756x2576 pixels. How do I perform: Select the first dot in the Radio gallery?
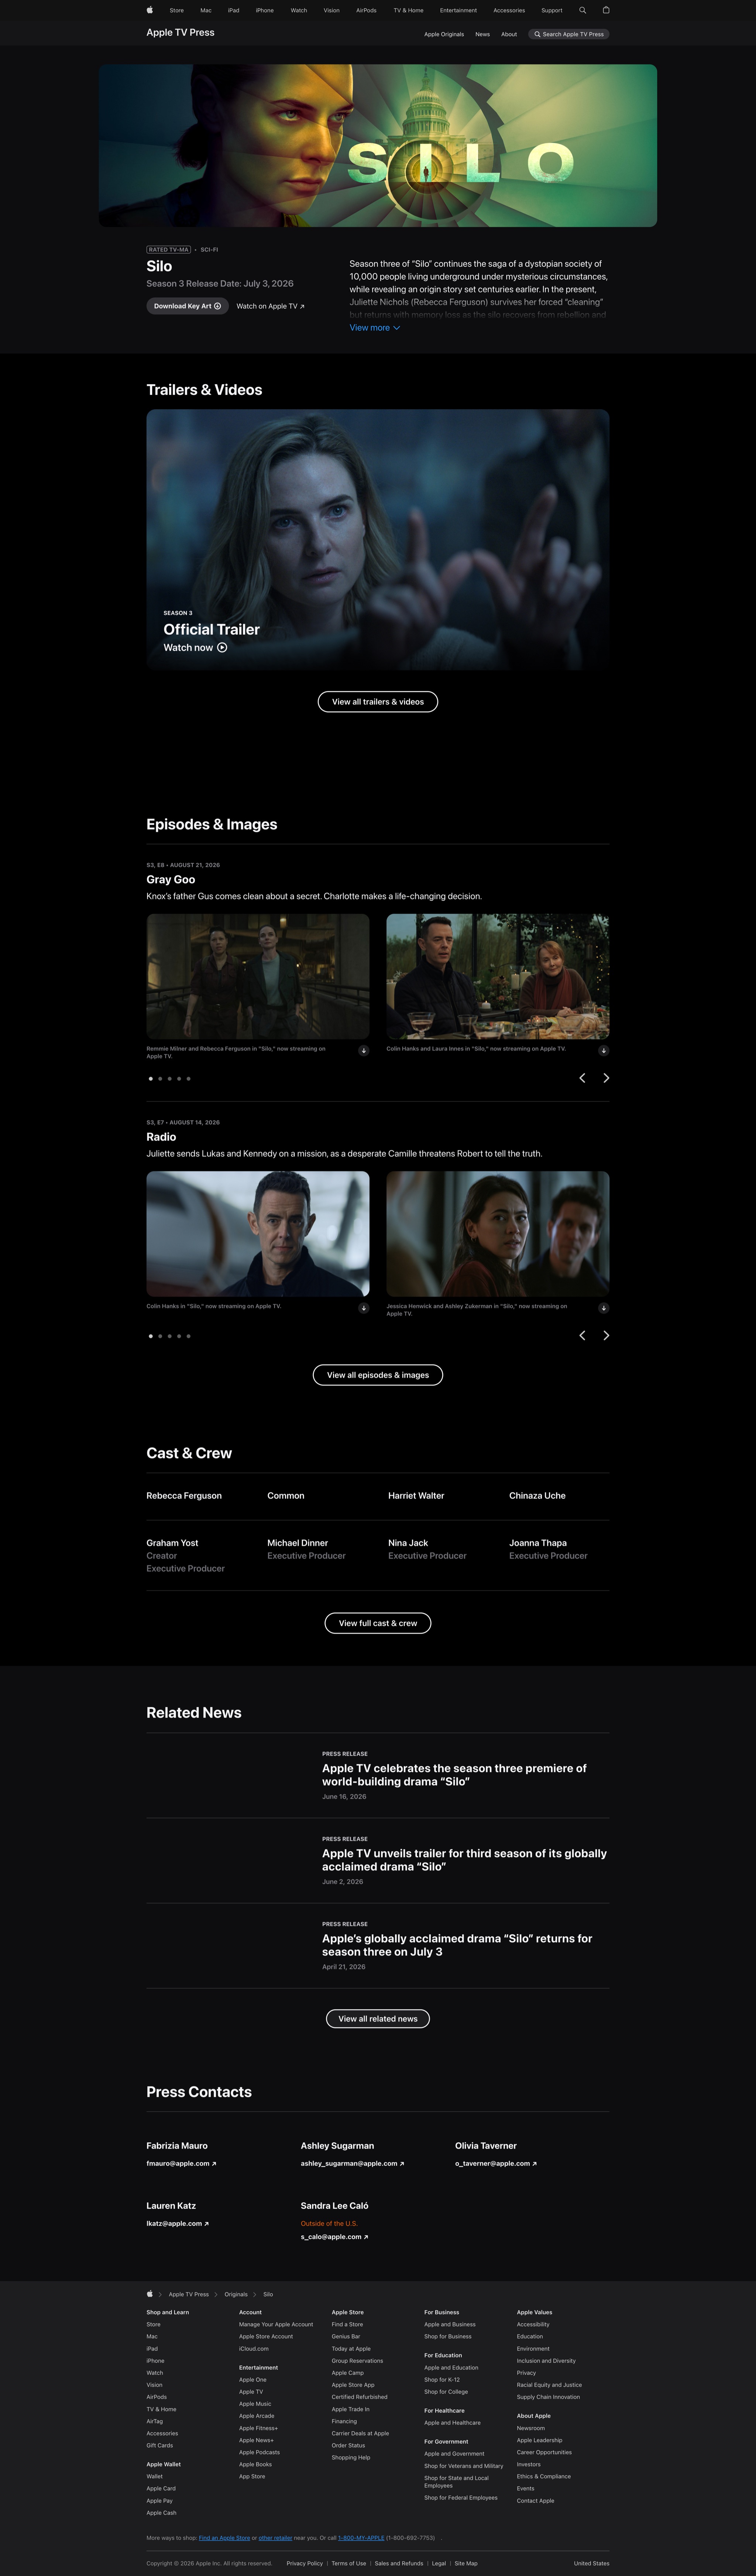(151, 1336)
